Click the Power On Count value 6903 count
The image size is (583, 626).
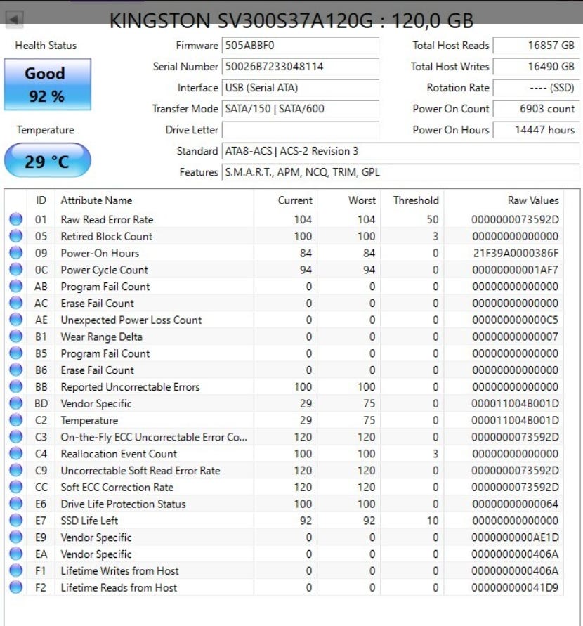pyautogui.click(x=536, y=109)
